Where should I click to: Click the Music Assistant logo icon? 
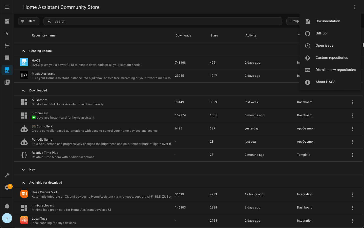(24, 75)
